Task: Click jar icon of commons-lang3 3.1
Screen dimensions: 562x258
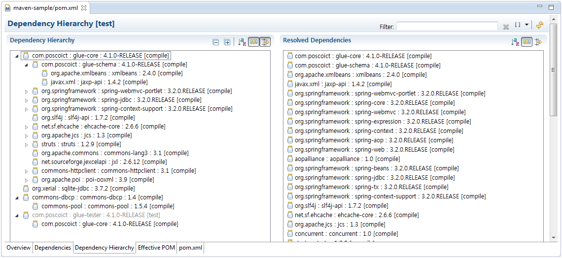Action: coord(35,153)
